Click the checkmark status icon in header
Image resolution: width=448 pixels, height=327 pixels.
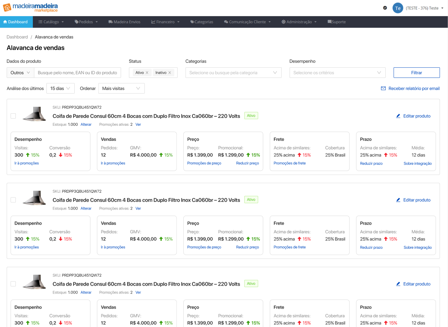[385, 8]
